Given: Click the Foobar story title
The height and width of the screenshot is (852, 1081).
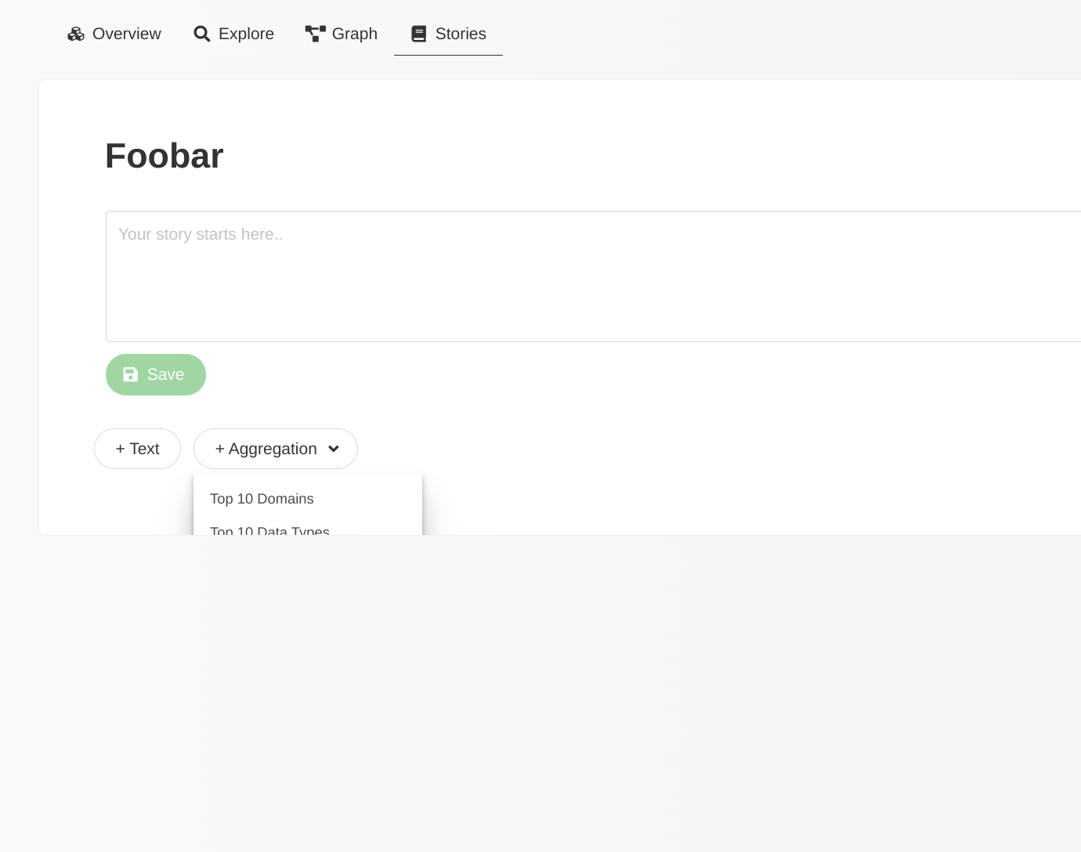Looking at the screenshot, I should tap(164, 155).
